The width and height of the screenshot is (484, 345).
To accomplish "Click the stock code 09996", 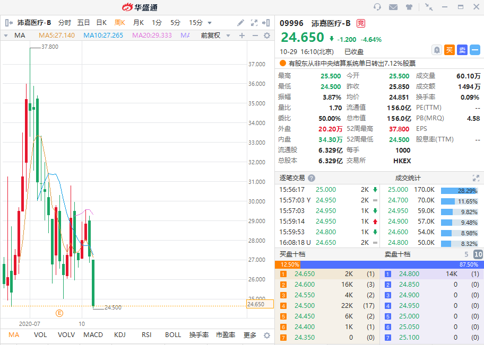I will pos(291,23).
